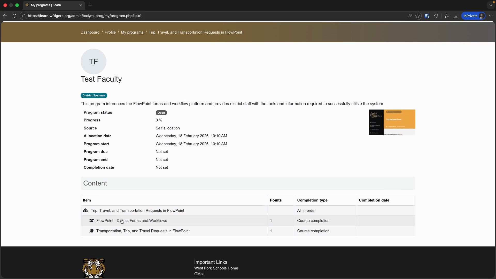Viewport: 496px width, 279px height.
Task: Expand the tab actions chevron at top right
Action: click(491, 5)
